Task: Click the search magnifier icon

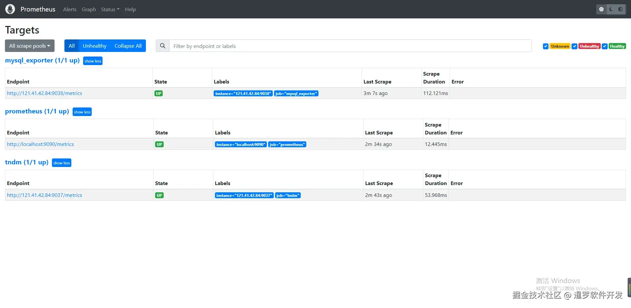Action: point(163,46)
